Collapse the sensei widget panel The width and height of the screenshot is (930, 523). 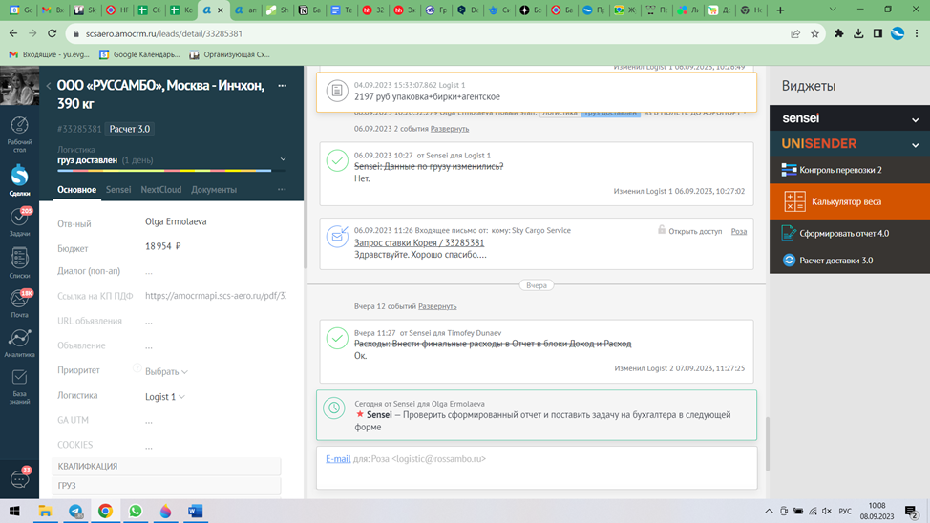click(x=915, y=119)
